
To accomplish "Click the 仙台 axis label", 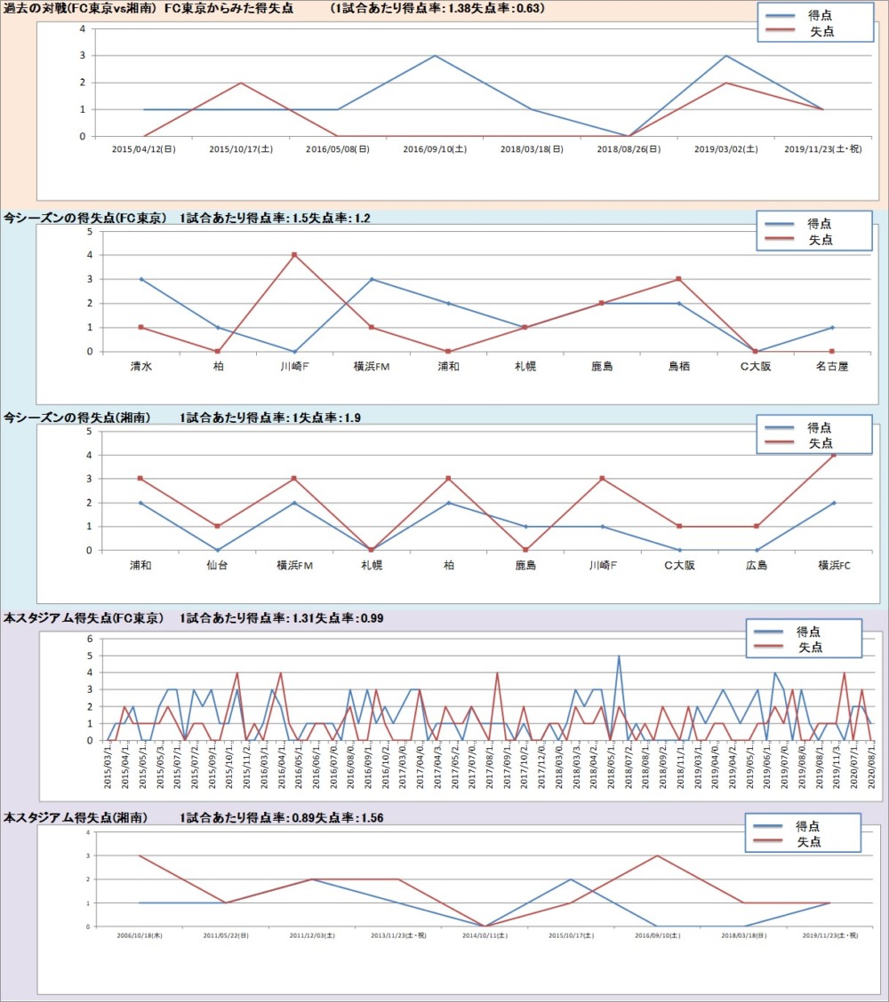I will pos(218,565).
